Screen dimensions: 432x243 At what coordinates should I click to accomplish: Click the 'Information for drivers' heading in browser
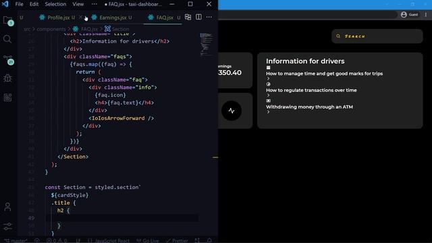(305, 61)
